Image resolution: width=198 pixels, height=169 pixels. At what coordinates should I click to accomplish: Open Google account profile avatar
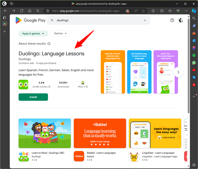(181, 20)
